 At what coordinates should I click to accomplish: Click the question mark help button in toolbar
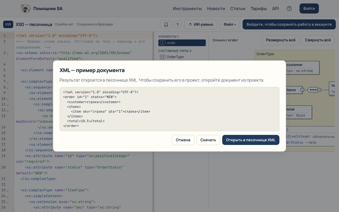tap(177, 24)
